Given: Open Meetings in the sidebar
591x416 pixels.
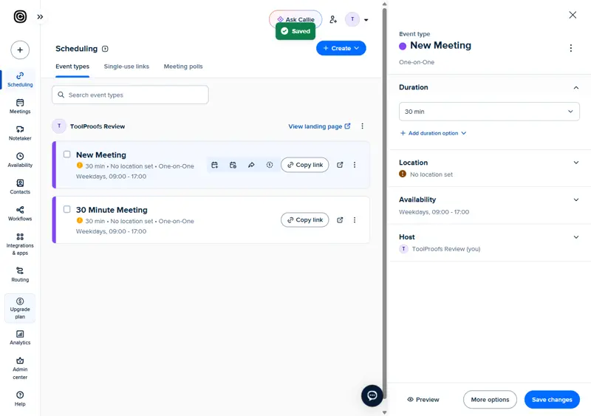Looking at the screenshot, I should pos(20,106).
